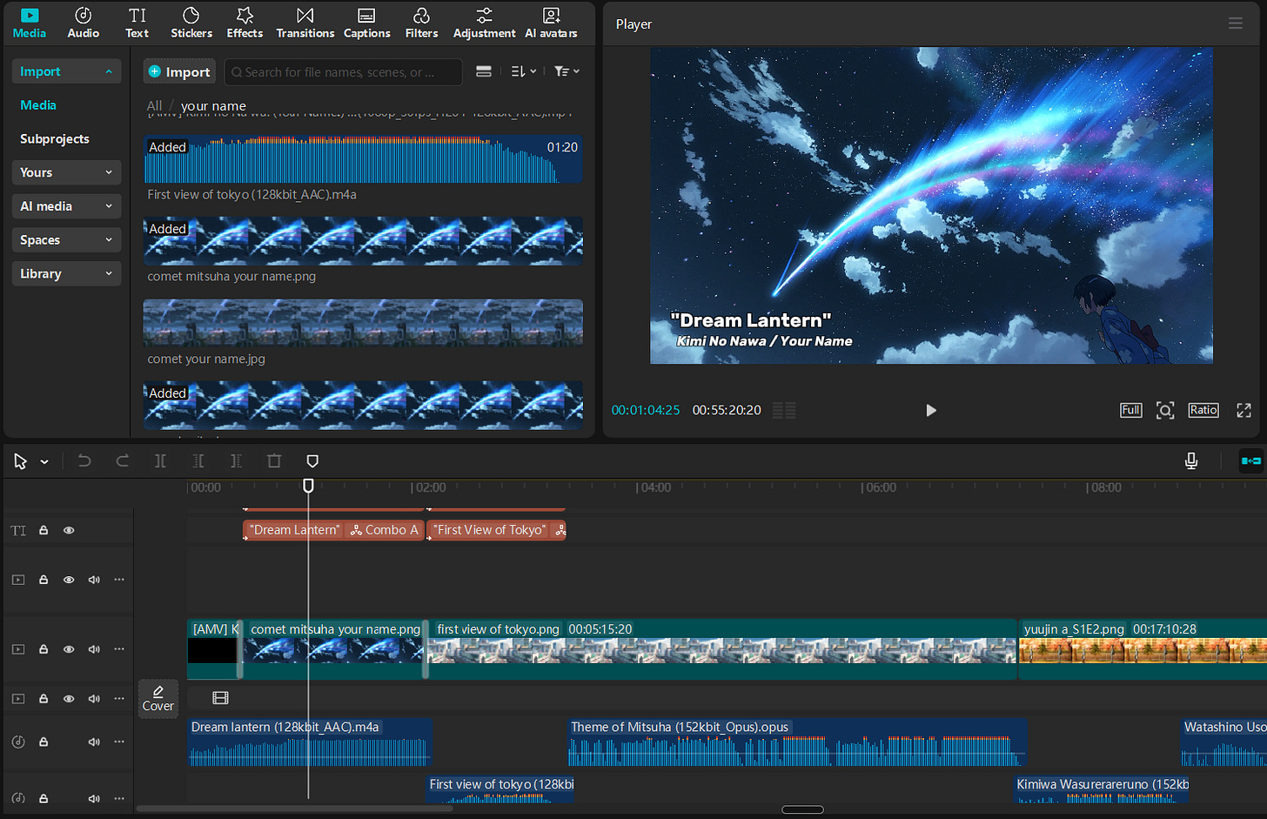Switch to the Audio tab
This screenshot has height=819, width=1267.
pos(84,23)
